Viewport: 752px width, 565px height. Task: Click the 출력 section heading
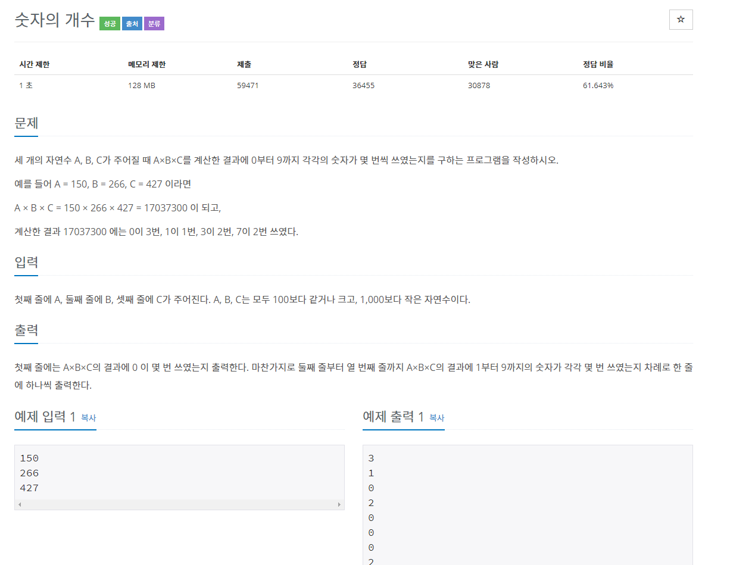click(26, 330)
